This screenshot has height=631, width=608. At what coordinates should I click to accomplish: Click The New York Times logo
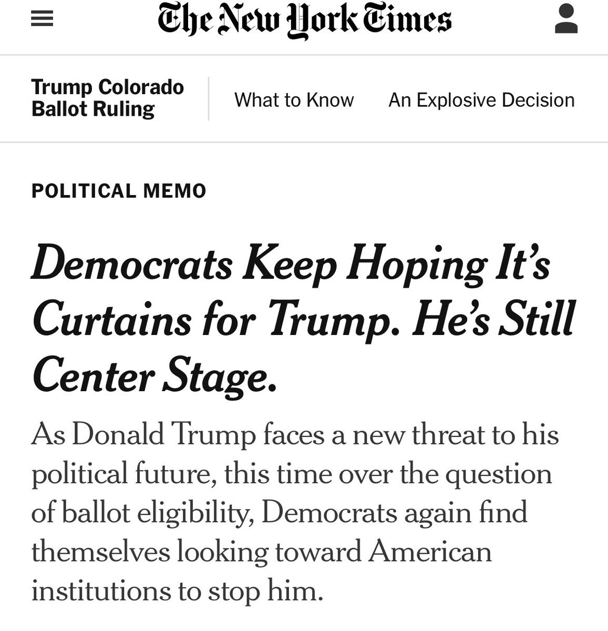point(305,21)
